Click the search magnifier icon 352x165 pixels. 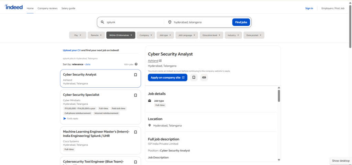point(102,22)
